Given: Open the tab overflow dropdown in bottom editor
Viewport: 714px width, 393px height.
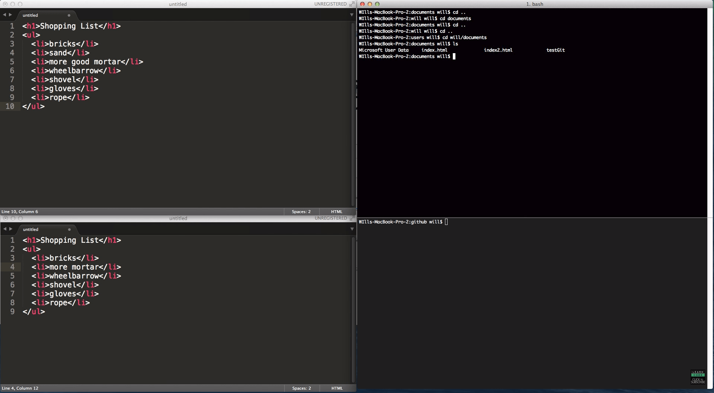Looking at the screenshot, I should [x=351, y=229].
